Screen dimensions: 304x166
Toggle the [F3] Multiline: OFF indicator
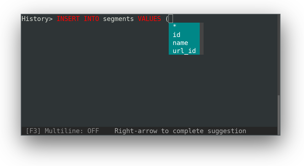pos(62,131)
